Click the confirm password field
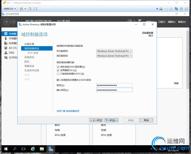Viewport: 191px width, 154px height. click(114, 90)
